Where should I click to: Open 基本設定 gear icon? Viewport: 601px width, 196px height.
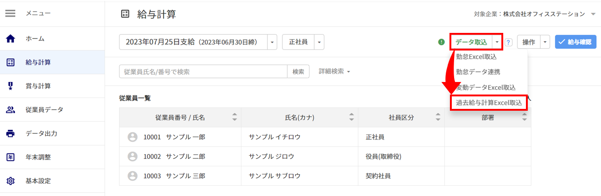[10, 181]
